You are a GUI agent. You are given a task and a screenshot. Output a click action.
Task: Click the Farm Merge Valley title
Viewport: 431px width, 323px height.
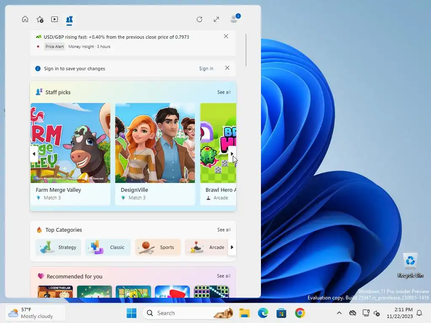coord(58,190)
